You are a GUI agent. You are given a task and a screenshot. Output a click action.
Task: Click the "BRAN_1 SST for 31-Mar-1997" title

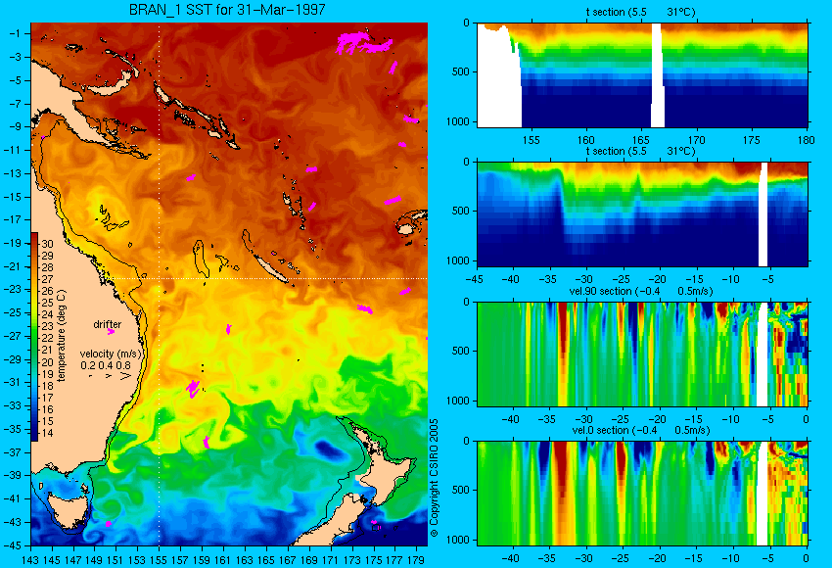227,10
